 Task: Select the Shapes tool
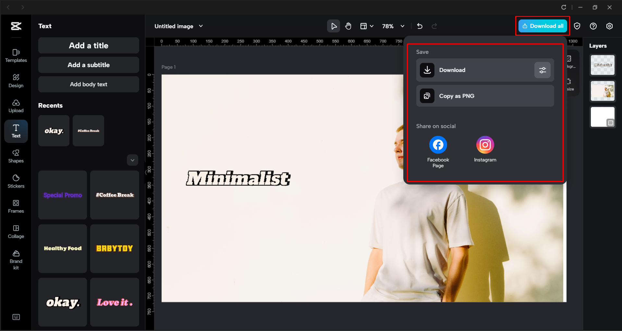16,156
